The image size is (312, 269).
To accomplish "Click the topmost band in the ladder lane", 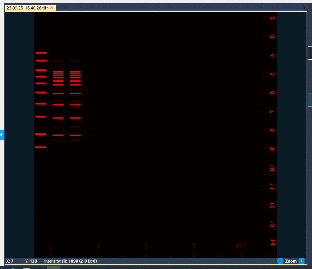I will (41, 53).
